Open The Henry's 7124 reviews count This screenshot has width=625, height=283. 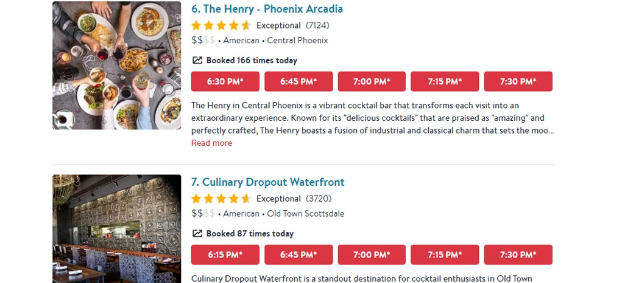(x=317, y=26)
